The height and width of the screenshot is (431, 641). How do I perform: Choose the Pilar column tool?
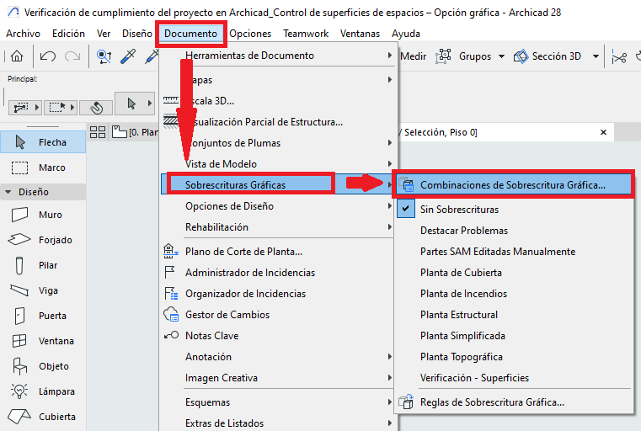tap(42, 265)
